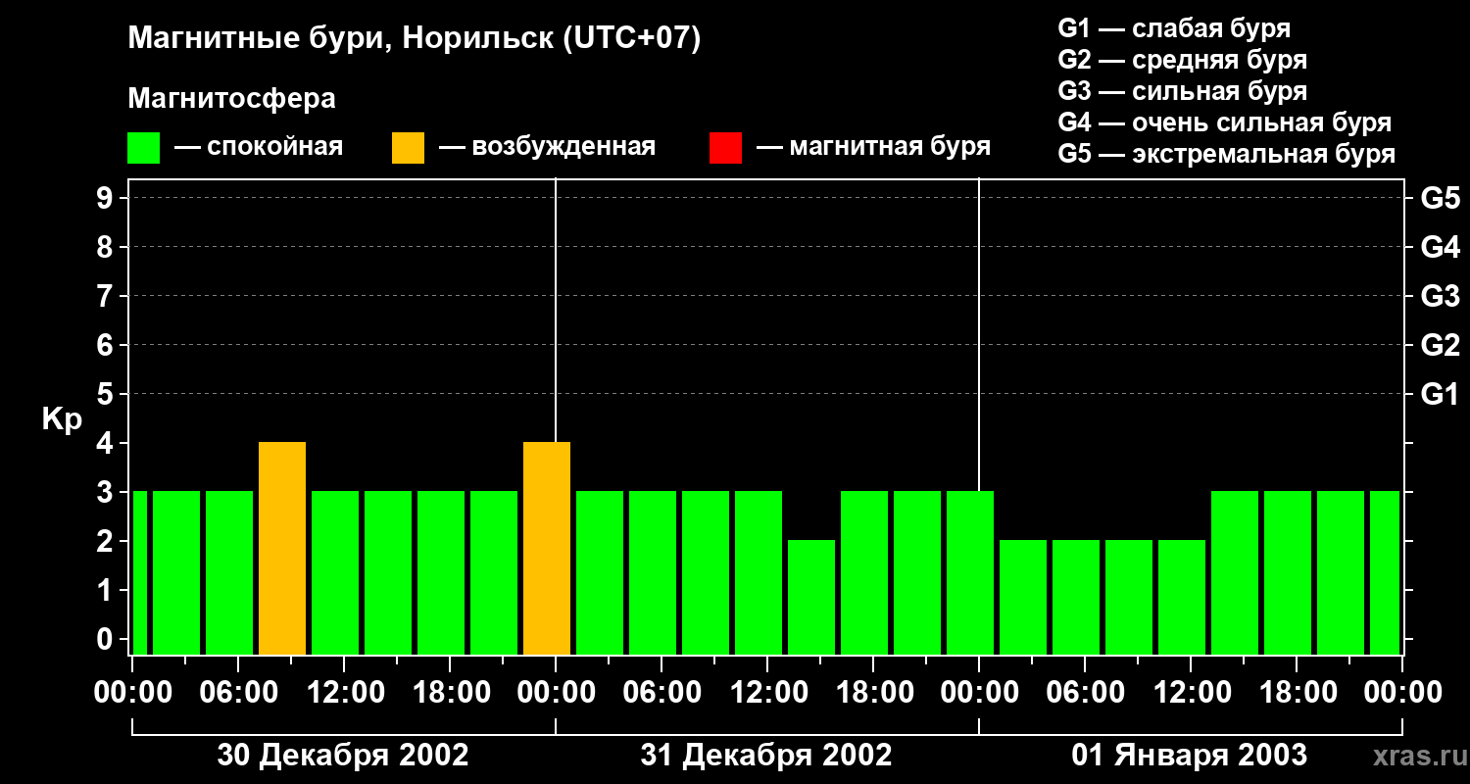Click the narrow first green bar at chart start
The height and width of the screenshot is (784, 1470).
139,572
